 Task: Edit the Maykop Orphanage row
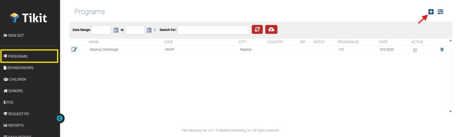point(74,49)
